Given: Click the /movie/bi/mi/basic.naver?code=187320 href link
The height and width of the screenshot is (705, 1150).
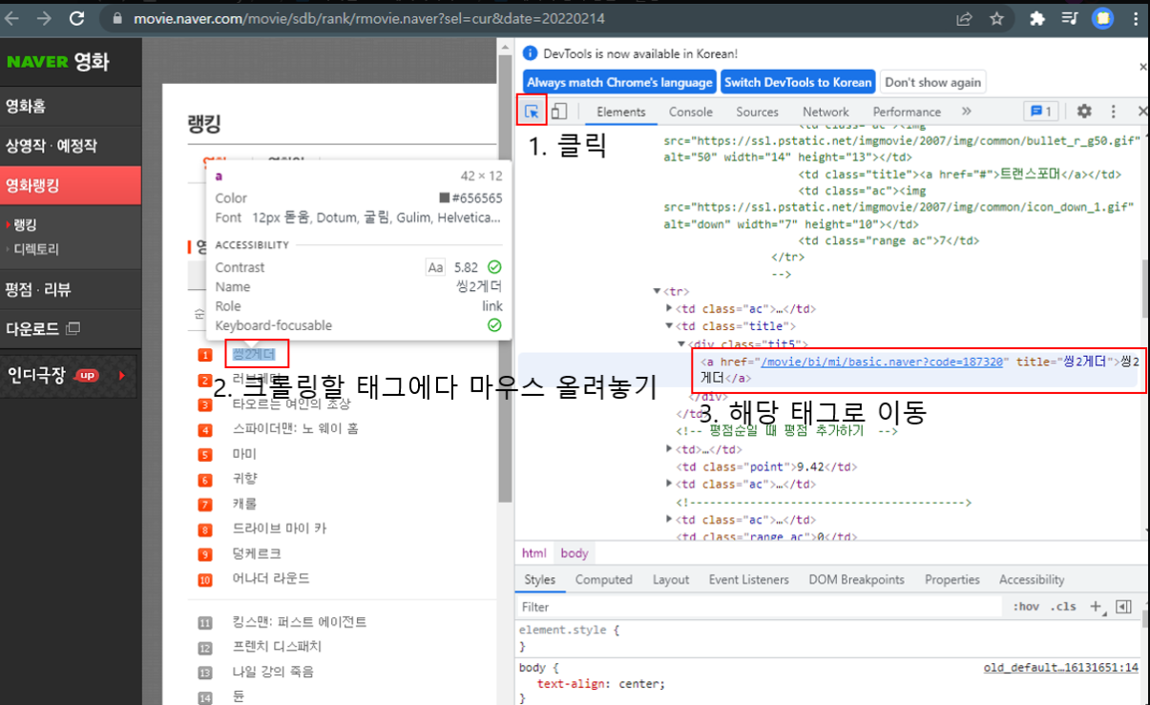Looking at the screenshot, I should [882, 362].
